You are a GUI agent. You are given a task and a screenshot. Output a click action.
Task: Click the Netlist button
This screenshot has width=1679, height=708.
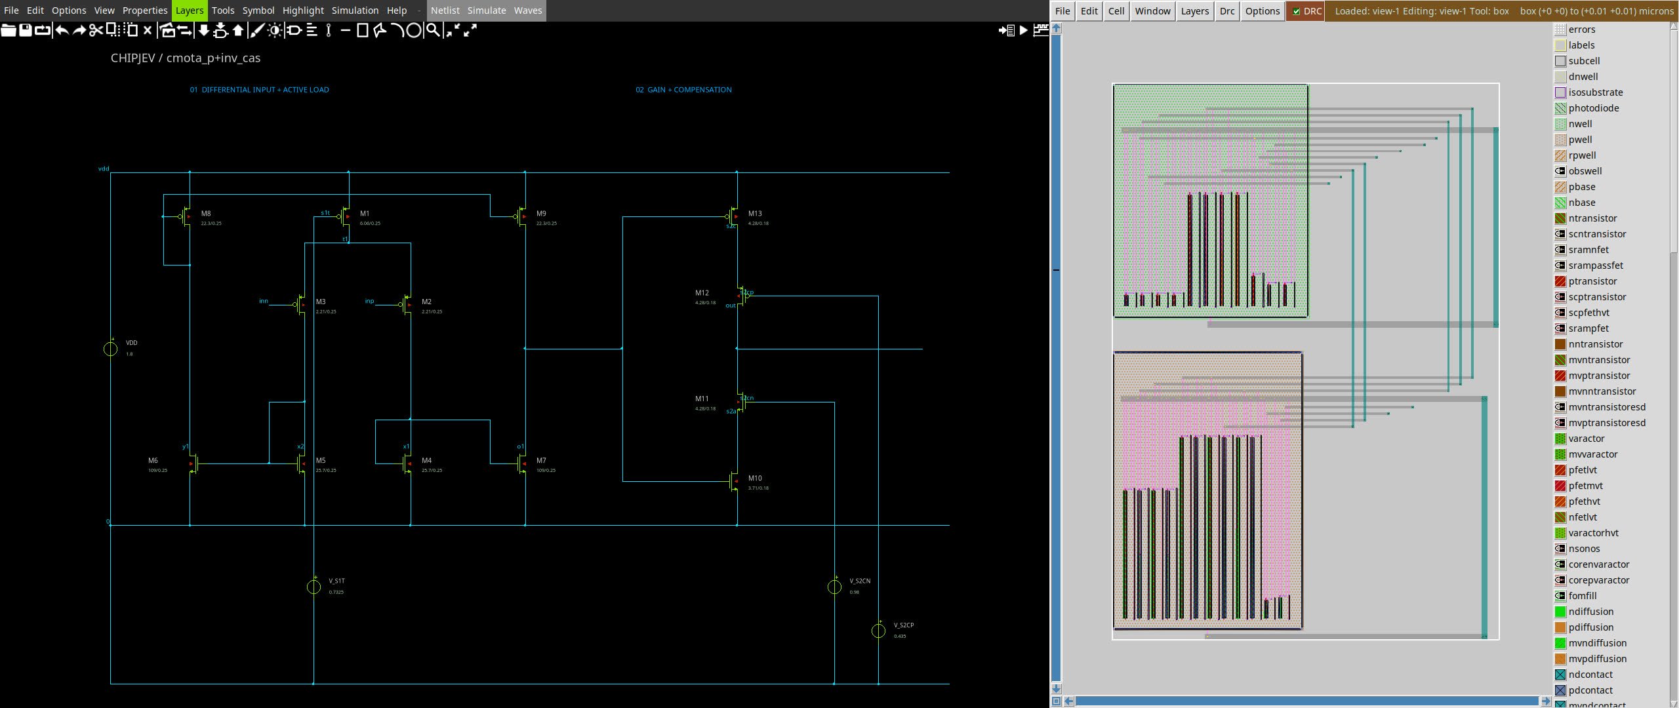pyautogui.click(x=445, y=10)
